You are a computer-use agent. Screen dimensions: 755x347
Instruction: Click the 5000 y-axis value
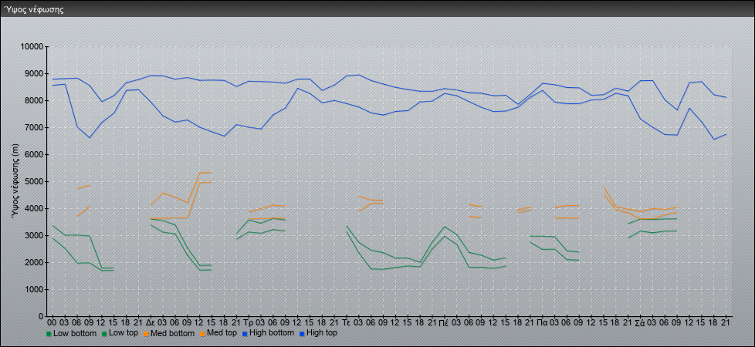[x=34, y=181]
